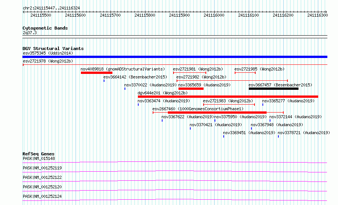Click ruler position 241116100
The image size is (338, 205).
(248, 15)
